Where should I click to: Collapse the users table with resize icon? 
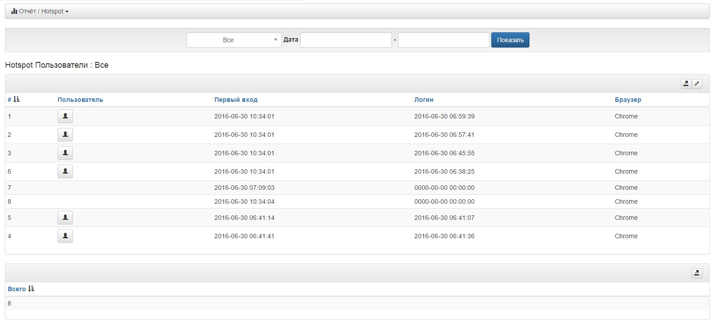tap(697, 83)
